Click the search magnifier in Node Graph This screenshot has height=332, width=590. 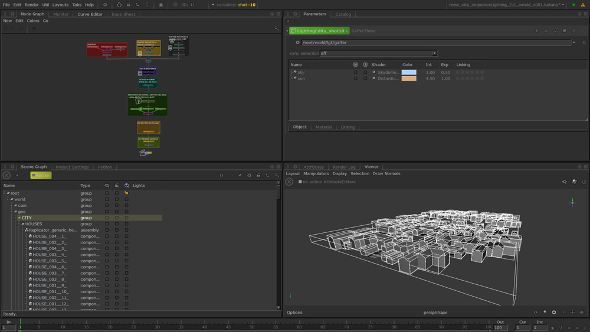tap(277, 28)
